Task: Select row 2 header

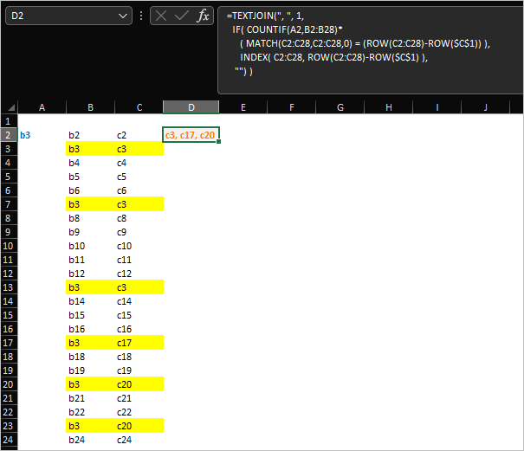Action: pos(9,135)
